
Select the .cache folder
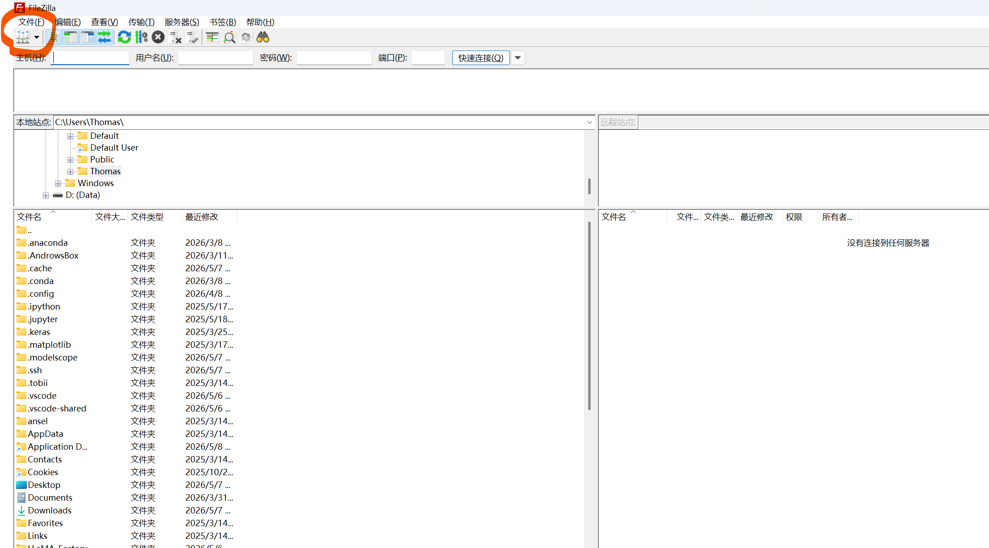(x=40, y=268)
